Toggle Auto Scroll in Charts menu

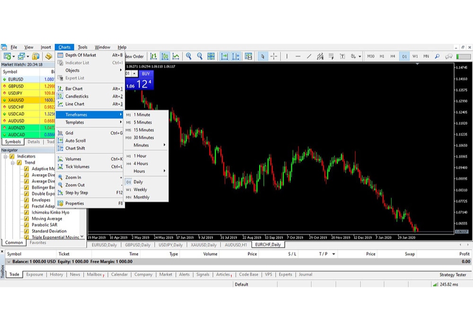point(90,140)
